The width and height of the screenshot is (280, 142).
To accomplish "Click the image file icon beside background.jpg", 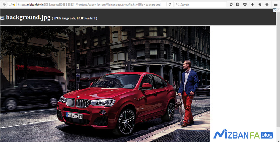I will (x=2, y=18).
